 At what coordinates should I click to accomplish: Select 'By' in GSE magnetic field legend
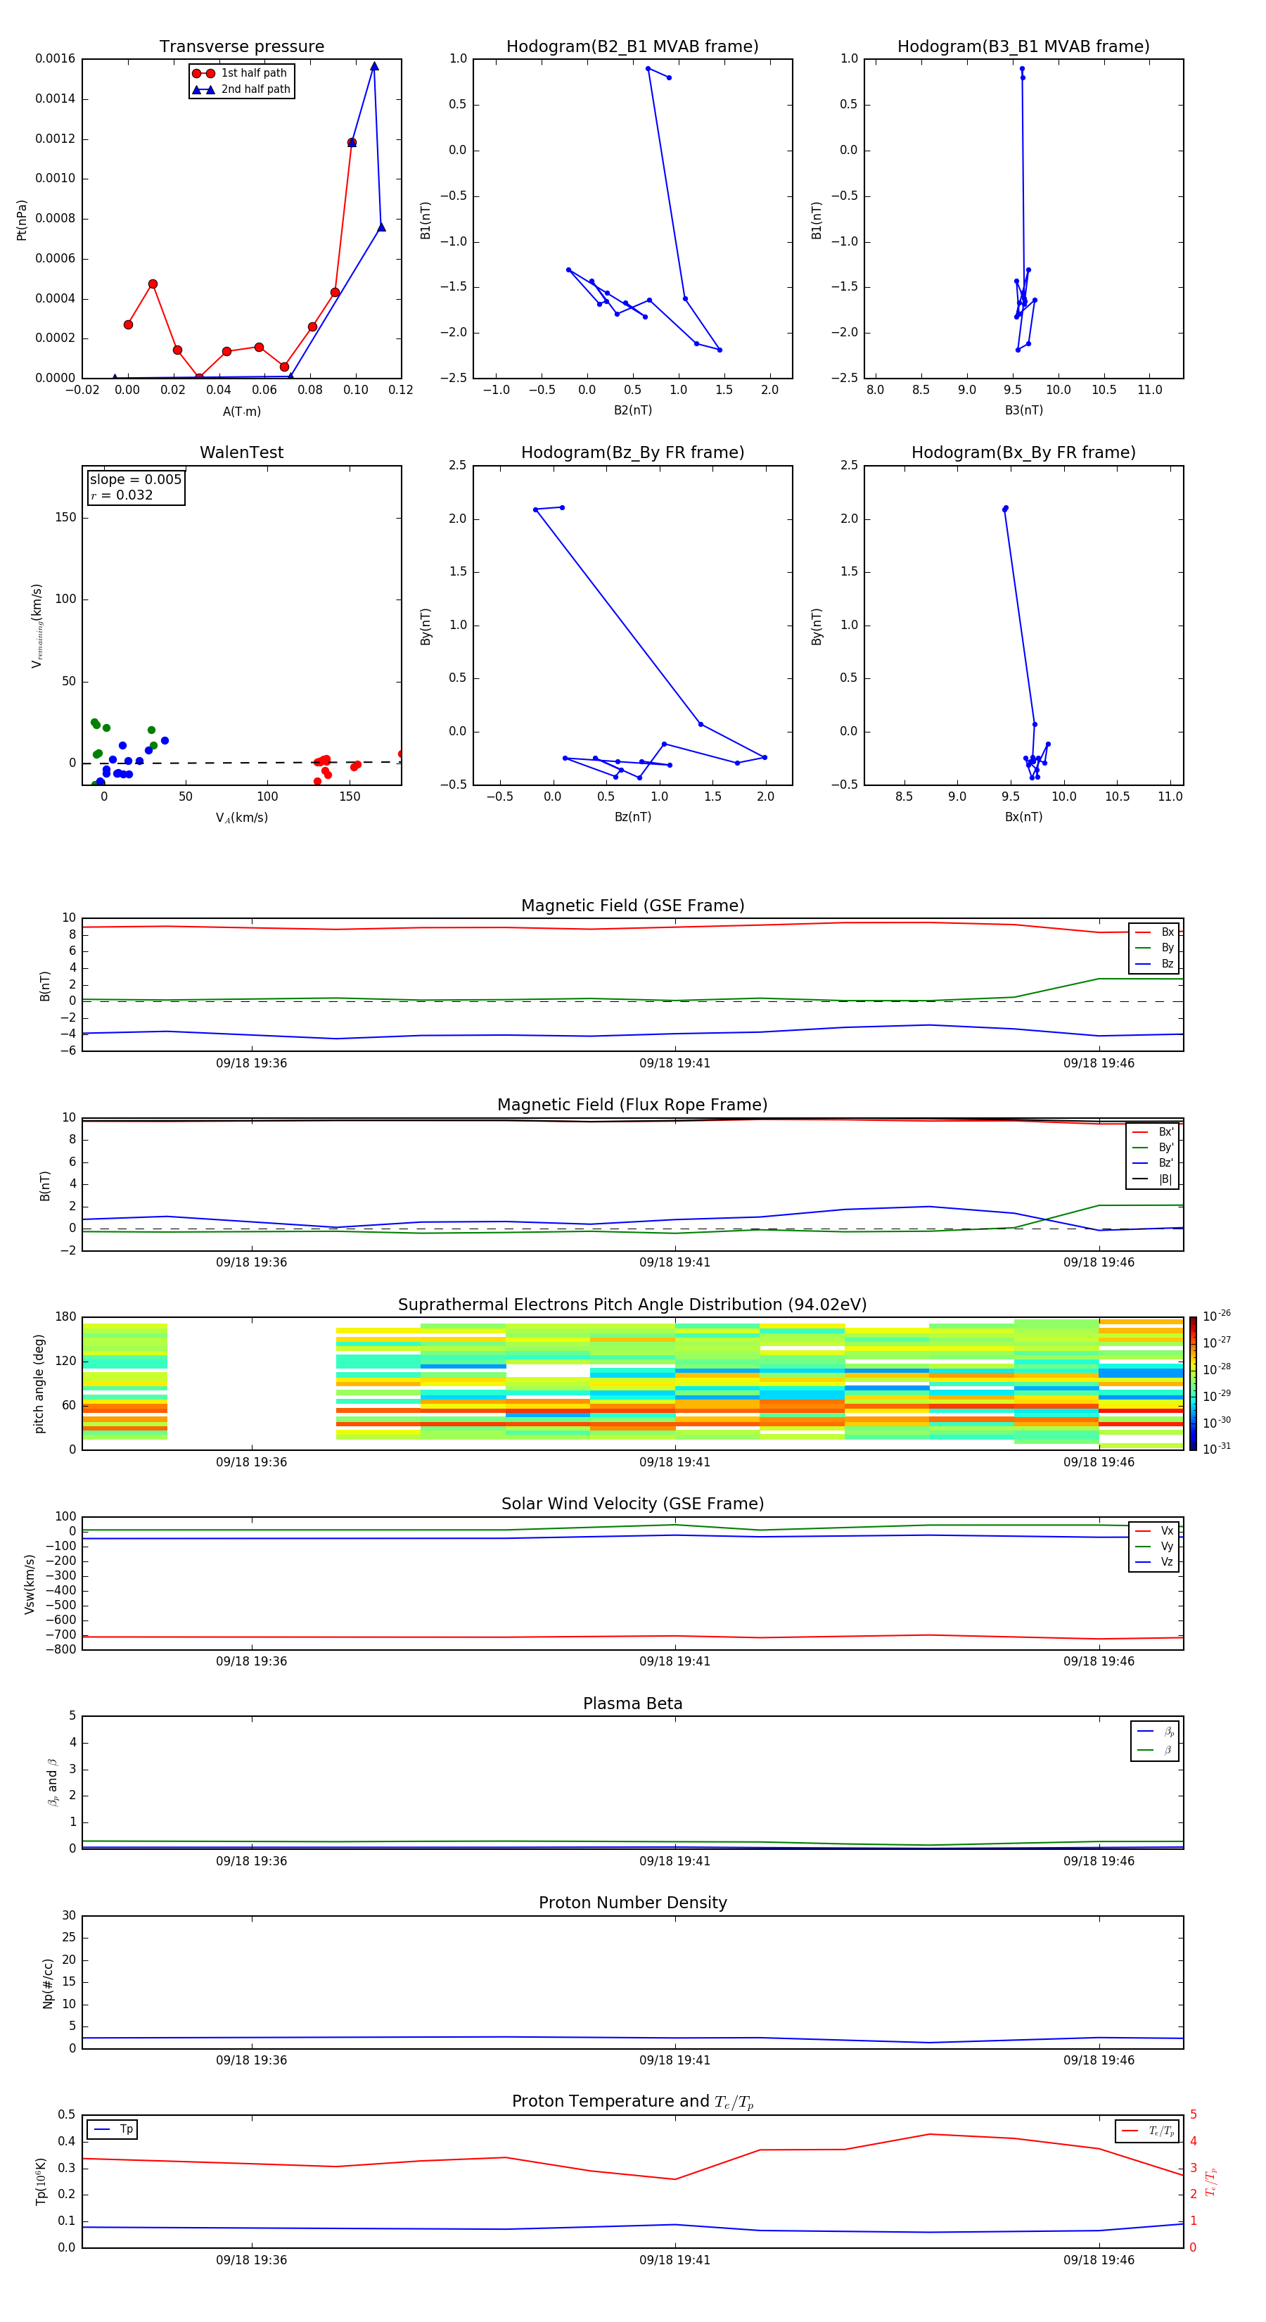1154,947
